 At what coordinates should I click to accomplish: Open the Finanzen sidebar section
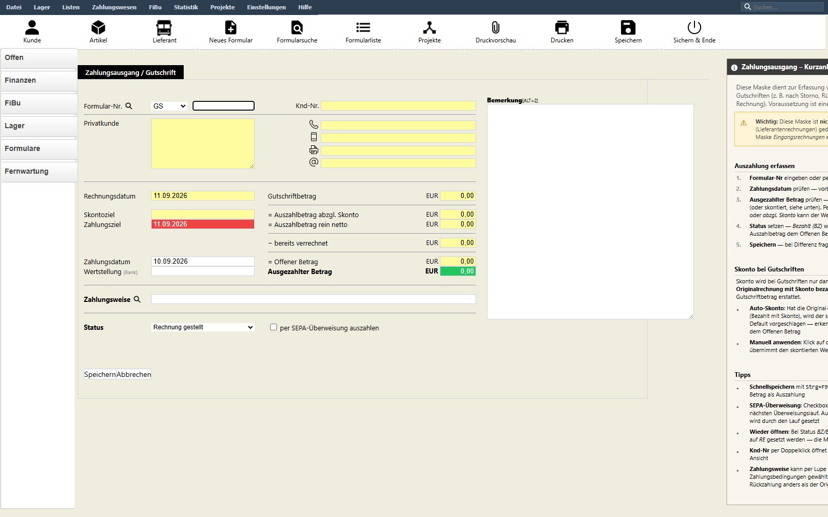(x=39, y=81)
